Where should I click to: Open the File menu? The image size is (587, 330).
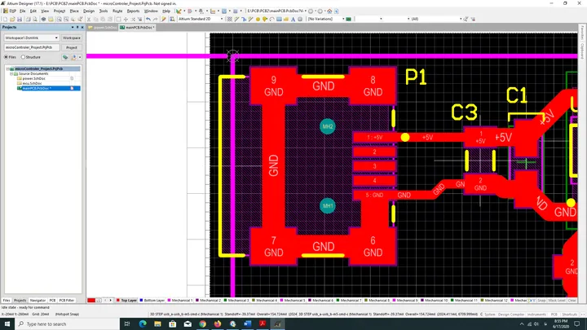click(x=23, y=11)
